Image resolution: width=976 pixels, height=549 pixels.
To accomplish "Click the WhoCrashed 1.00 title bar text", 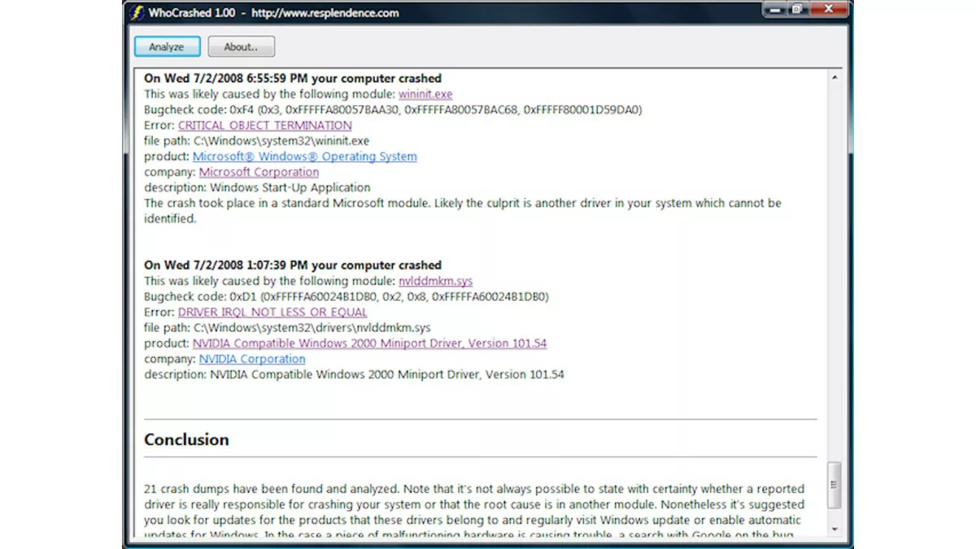I will (192, 13).
